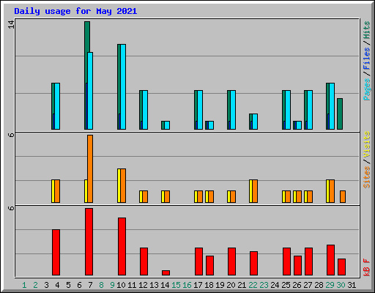Select the red kB bar for day 10

point(122,246)
